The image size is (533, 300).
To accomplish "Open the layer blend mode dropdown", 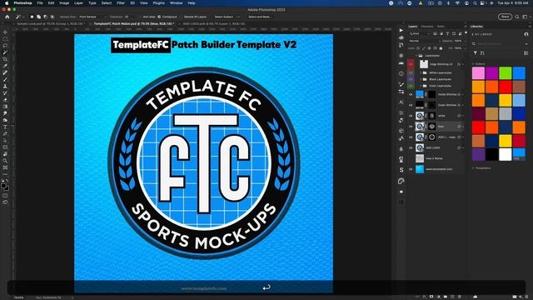I will [x=424, y=41].
